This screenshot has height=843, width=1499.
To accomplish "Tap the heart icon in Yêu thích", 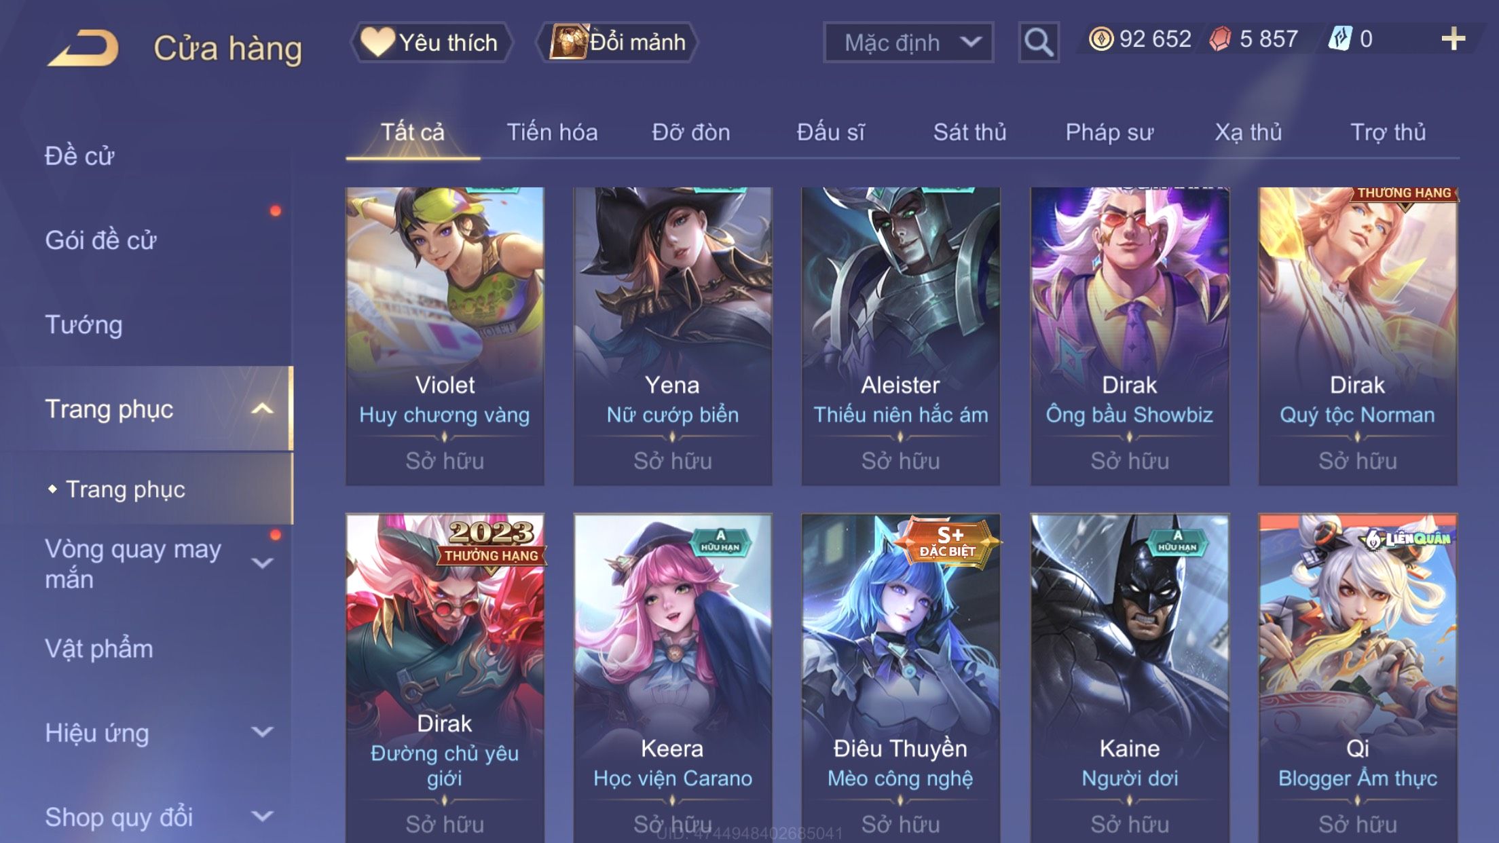I will tap(377, 41).
